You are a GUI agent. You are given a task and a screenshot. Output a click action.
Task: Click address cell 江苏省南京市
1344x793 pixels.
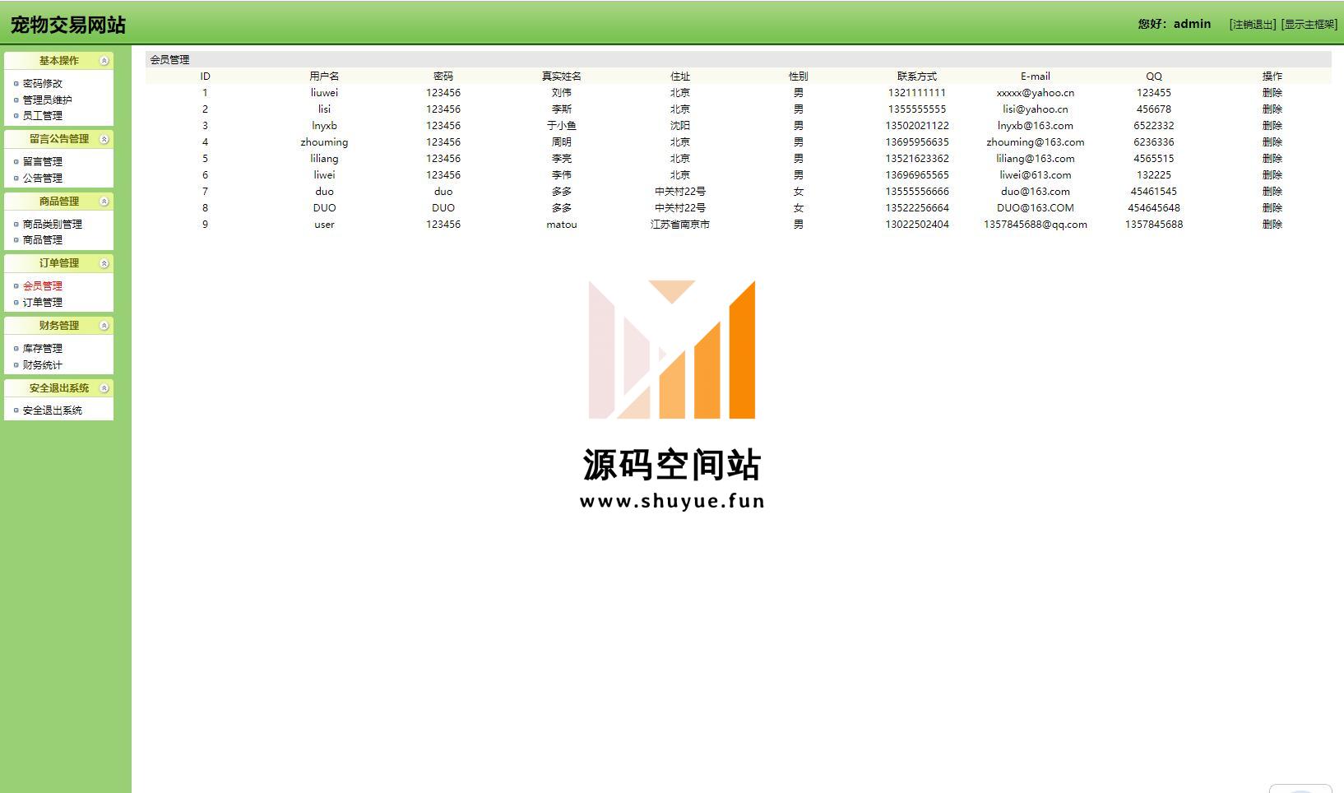680,224
